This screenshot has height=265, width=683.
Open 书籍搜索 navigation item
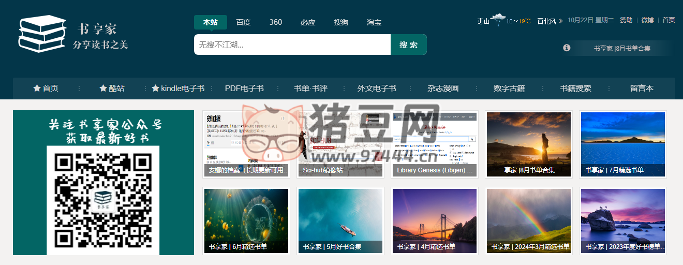point(575,89)
